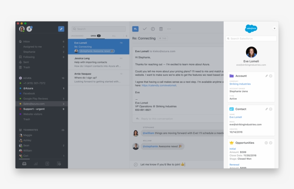
Task: Delete conversation using trash can icon
Action: pos(161,29)
